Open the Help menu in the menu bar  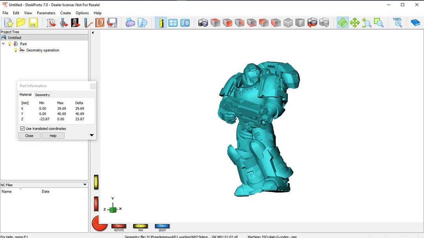pyautogui.click(x=98, y=13)
